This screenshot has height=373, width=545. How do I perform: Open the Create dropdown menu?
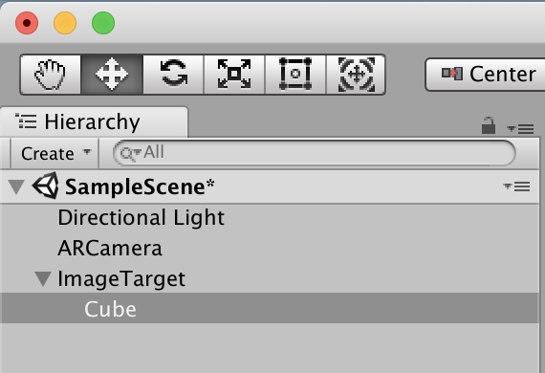coord(54,154)
